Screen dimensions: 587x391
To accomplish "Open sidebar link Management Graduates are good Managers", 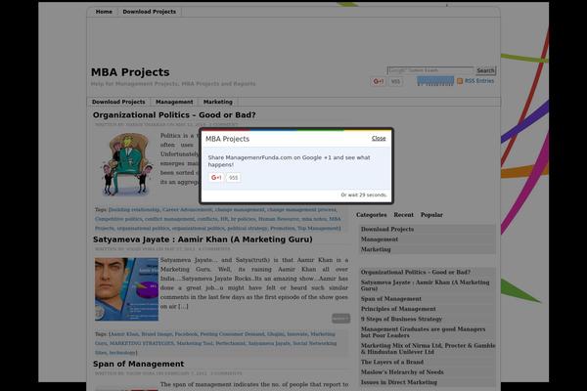I will coord(423,332).
